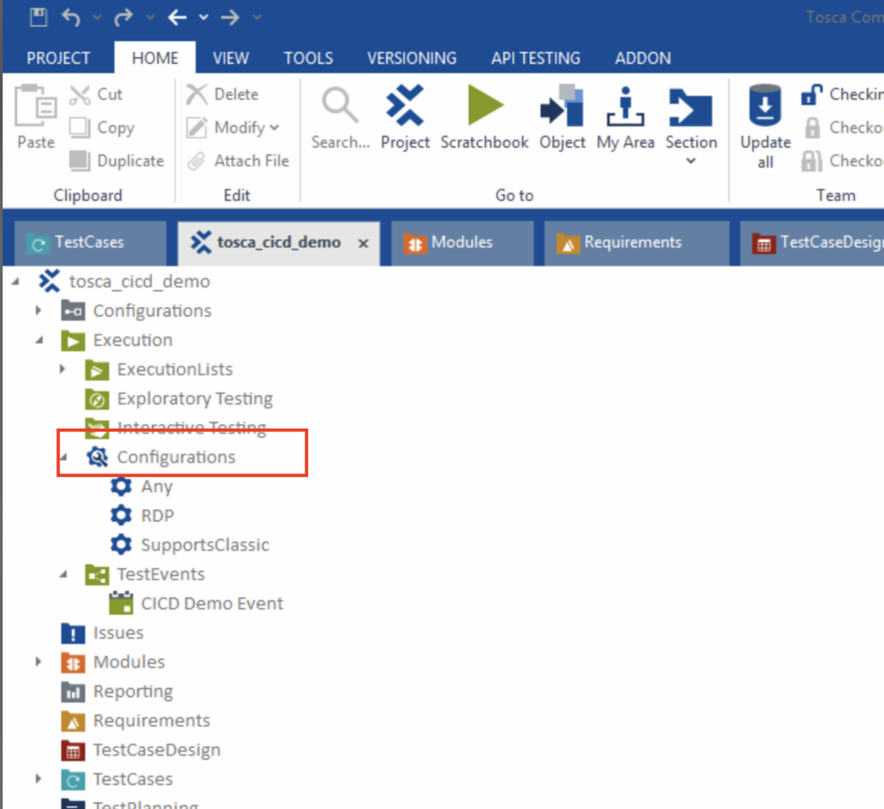The width and height of the screenshot is (884, 809).
Task: Click Duplicate in the Clipboard group
Action: [x=117, y=161]
